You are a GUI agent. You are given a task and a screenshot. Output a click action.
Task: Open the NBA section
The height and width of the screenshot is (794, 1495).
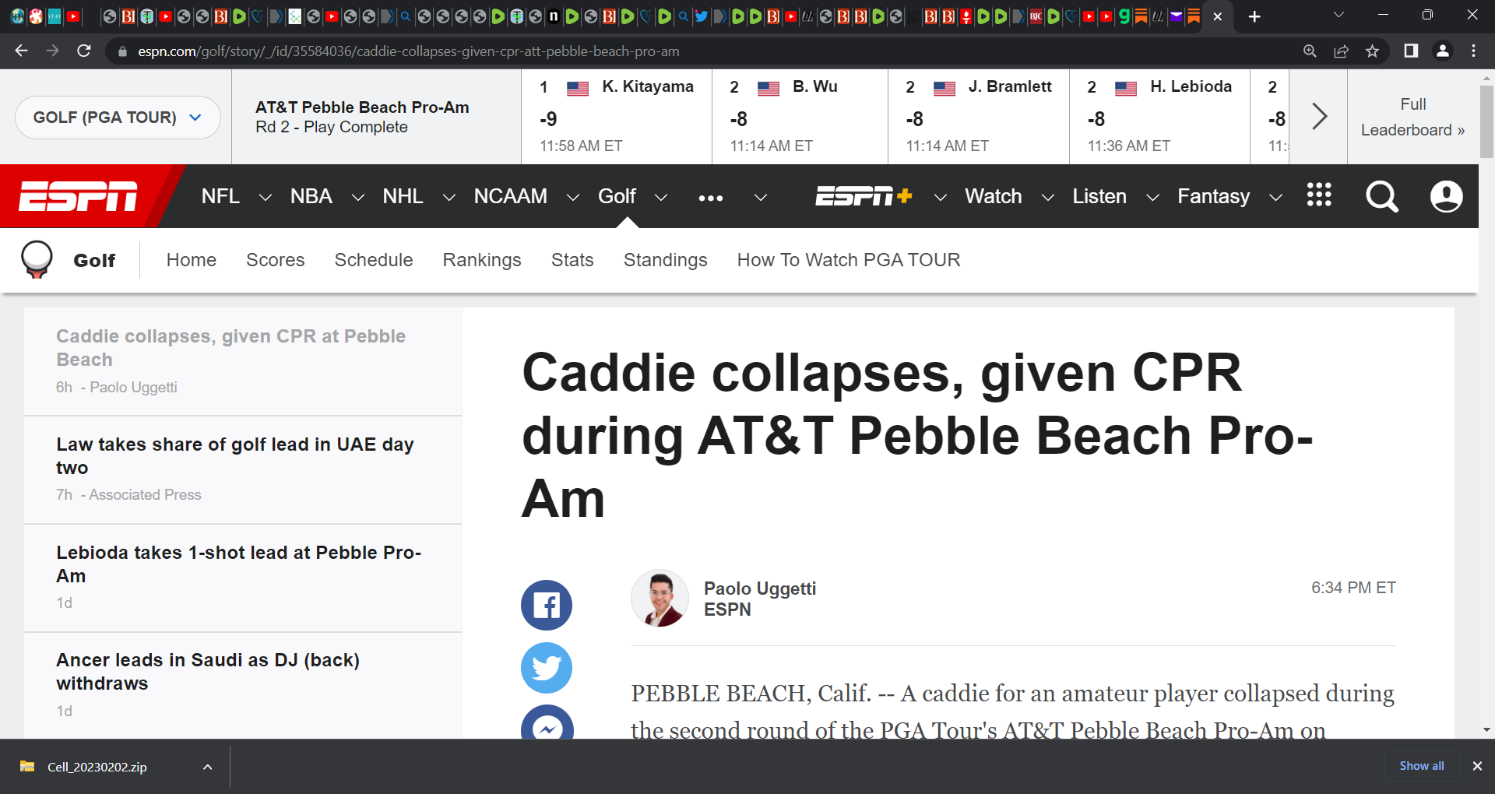pyautogui.click(x=311, y=197)
